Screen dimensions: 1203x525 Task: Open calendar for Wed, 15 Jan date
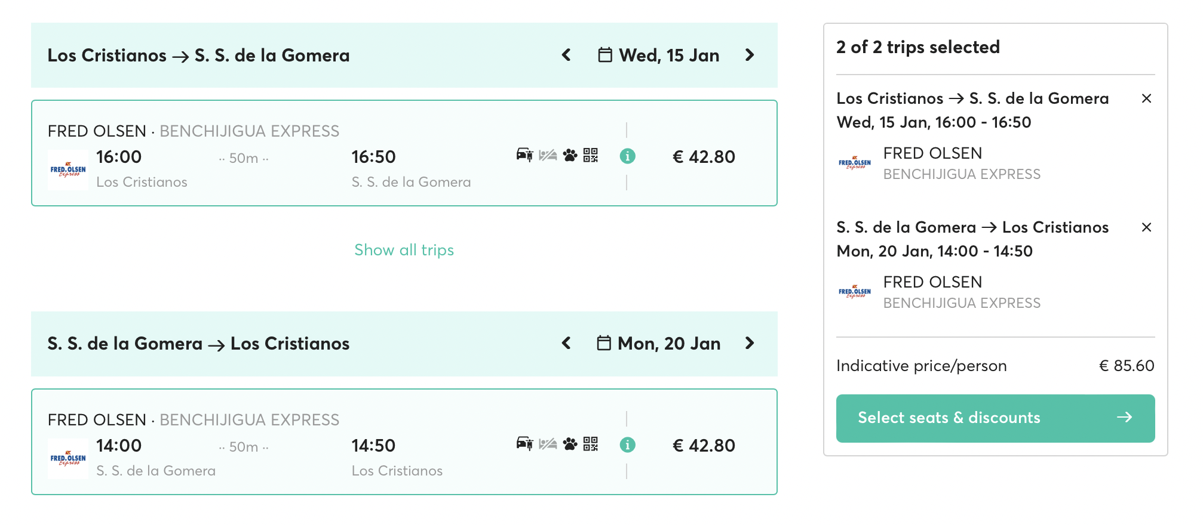pyautogui.click(x=659, y=55)
